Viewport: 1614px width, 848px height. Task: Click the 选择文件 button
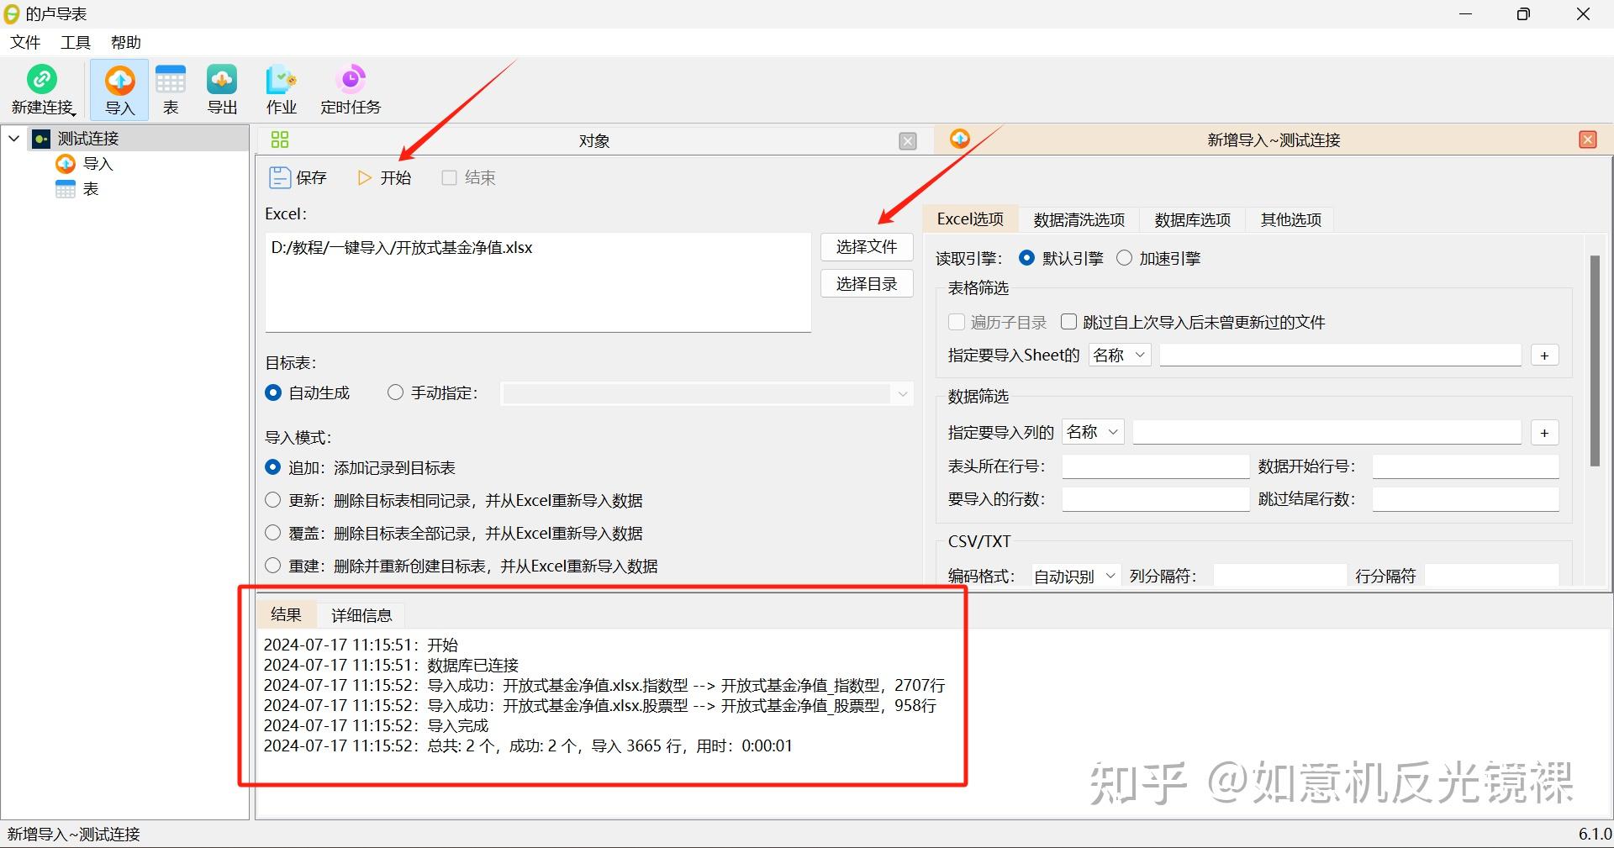pos(866,246)
